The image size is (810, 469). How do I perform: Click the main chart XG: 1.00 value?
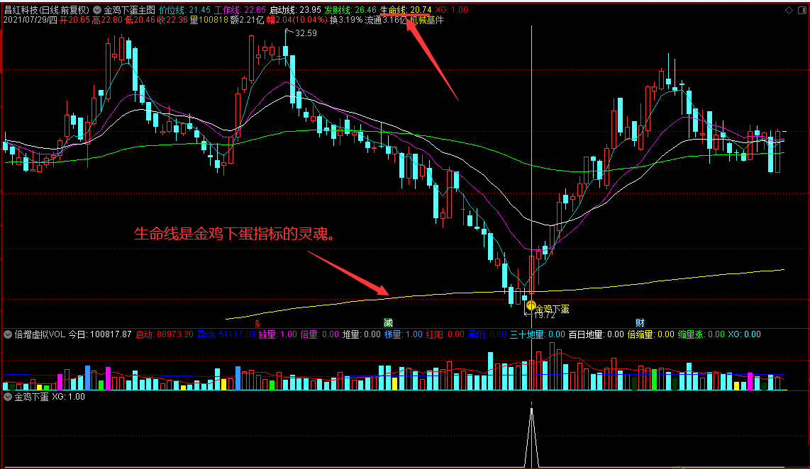(452, 10)
